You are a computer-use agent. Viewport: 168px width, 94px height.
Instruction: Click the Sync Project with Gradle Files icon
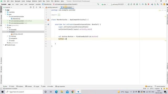click(x=152, y=4)
